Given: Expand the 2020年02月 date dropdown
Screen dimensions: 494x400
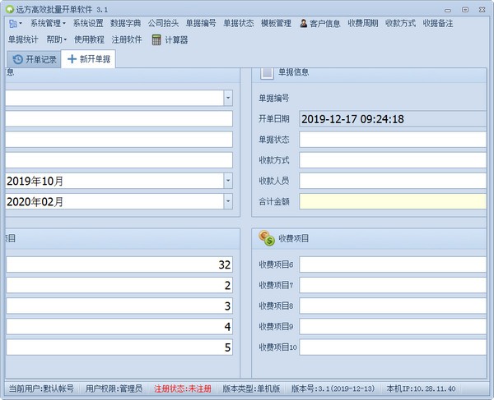Looking at the screenshot, I should point(228,201).
